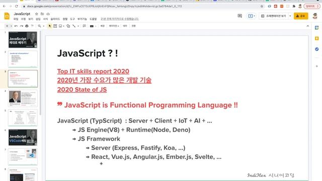Click the yellow Share button
This screenshot has height=181, width=322.
301,16
